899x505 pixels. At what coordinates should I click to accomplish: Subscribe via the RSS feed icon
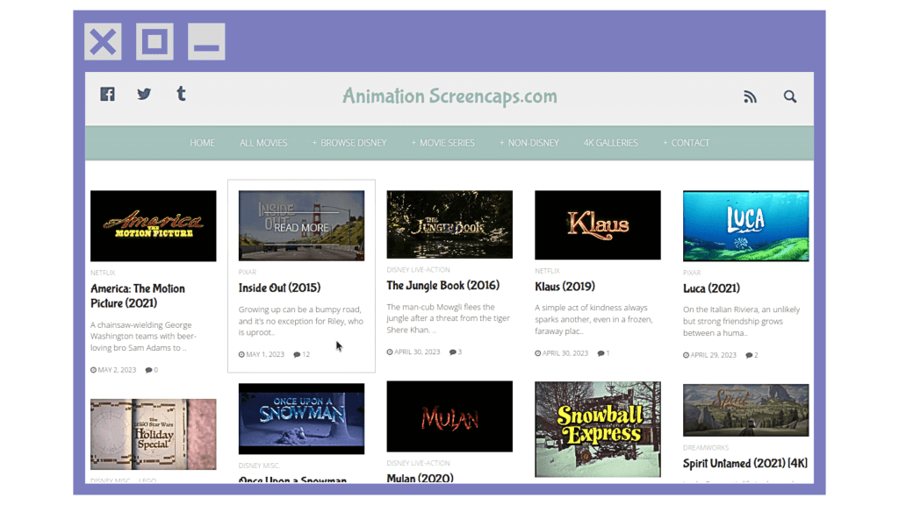[750, 97]
